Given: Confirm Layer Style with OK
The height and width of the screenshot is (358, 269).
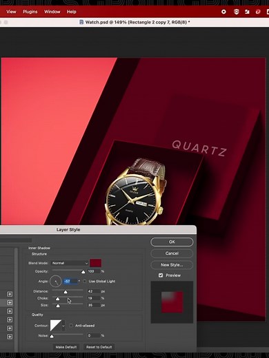Looking at the screenshot, I should pyautogui.click(x=172, y=242).
